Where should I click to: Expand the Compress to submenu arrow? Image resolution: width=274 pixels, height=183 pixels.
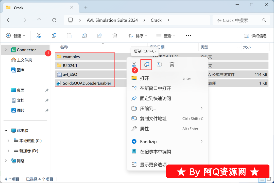(x=201, y=108)
